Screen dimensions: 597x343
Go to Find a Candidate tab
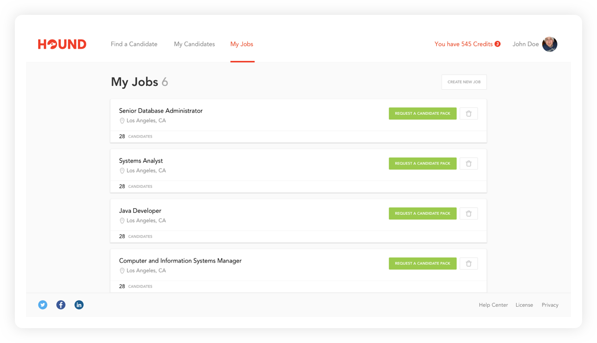click(134, 44)
